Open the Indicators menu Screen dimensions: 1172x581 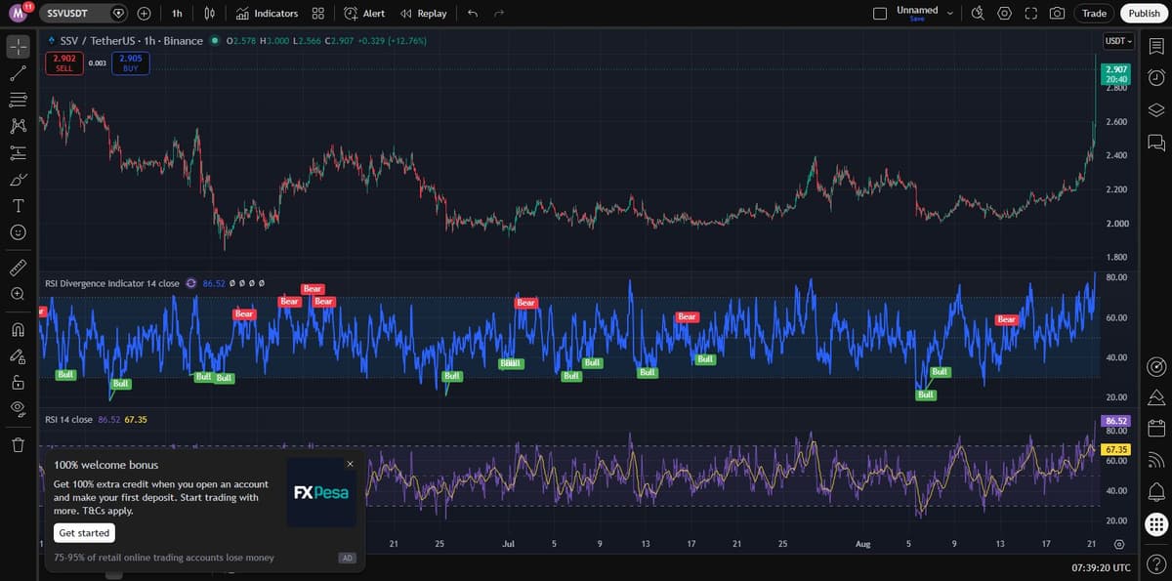tap(268, 14)
